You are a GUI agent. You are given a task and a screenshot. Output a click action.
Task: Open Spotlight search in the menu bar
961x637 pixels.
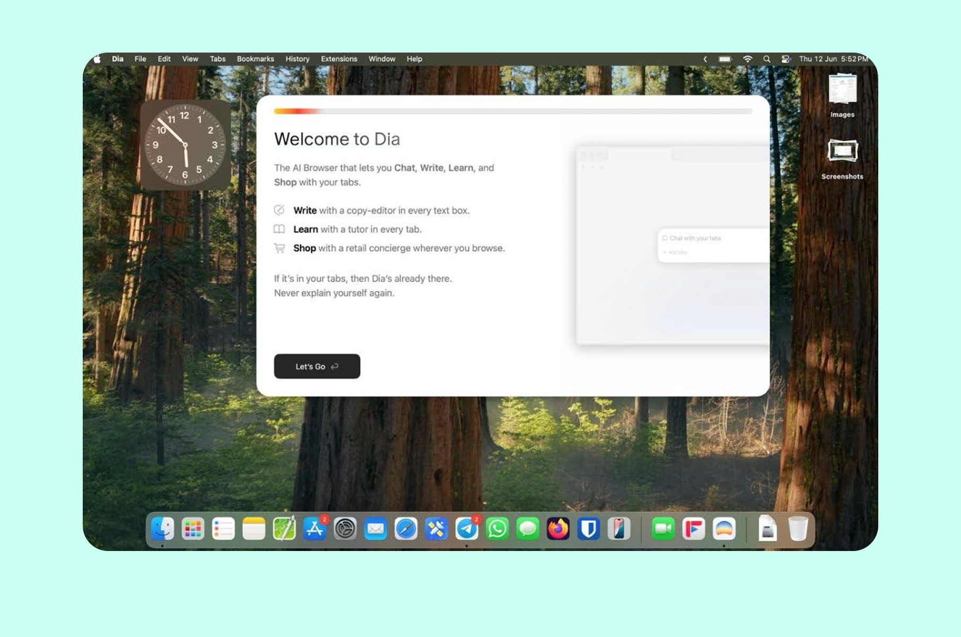766,59
